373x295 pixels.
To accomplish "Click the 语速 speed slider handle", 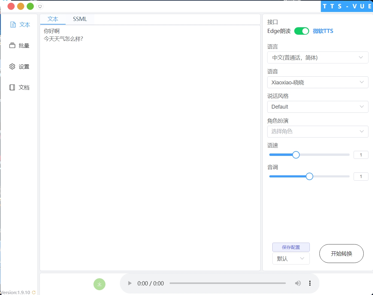I will coord(296,155).
